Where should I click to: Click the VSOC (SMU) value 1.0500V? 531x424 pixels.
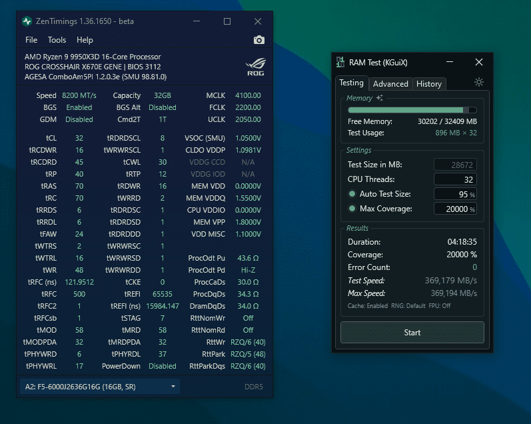tap(248, 138)
